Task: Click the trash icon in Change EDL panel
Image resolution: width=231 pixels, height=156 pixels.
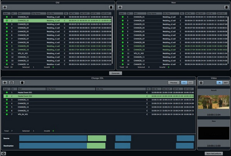Action: (22, 82)
